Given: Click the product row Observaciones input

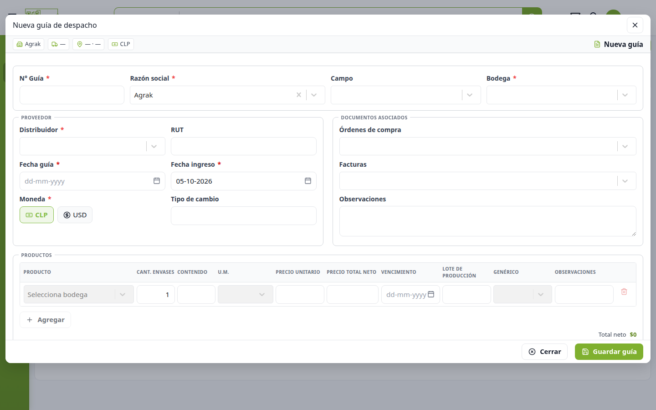Looking at the screenshot, I should click(584, 294).
